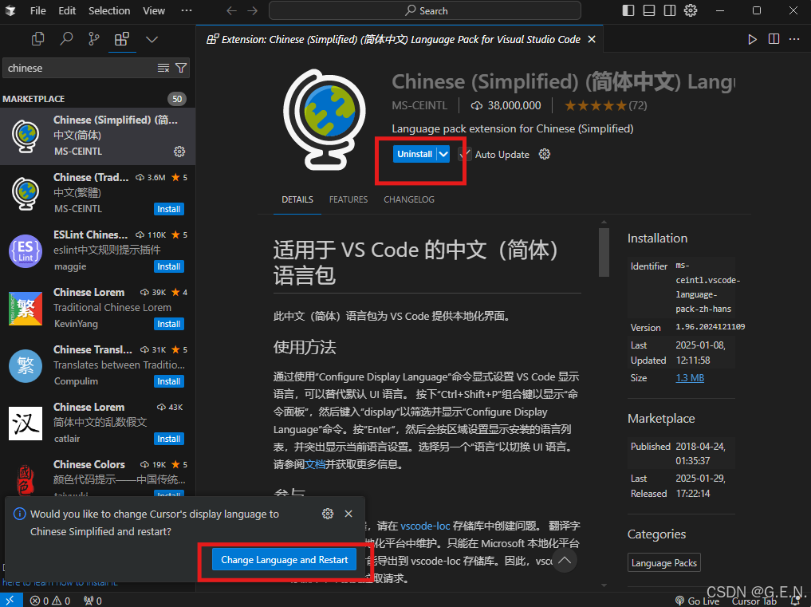
Task: Close the Chinese Language Pack extension tab
Action: (592, 39)
